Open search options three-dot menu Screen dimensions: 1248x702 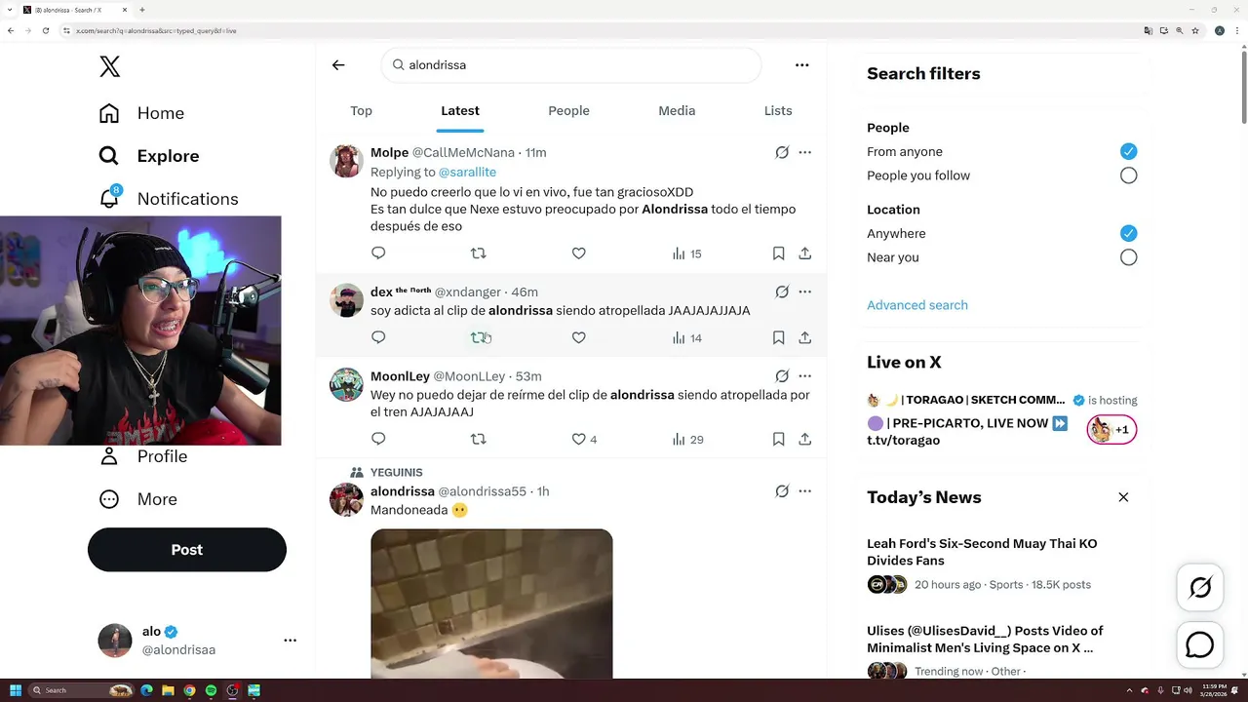801,65
